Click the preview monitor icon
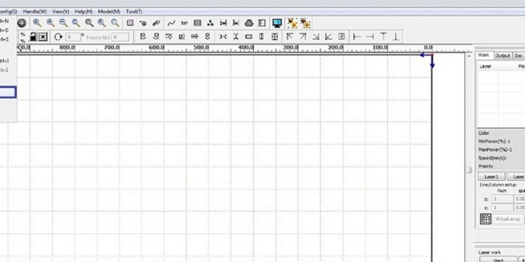Screen dimensions: 525x262 pyautogui.click(x=277, y=23)
